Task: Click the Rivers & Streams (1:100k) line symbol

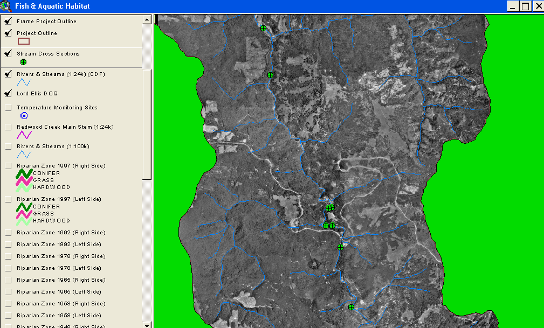Action: click(x=24, y=154)
